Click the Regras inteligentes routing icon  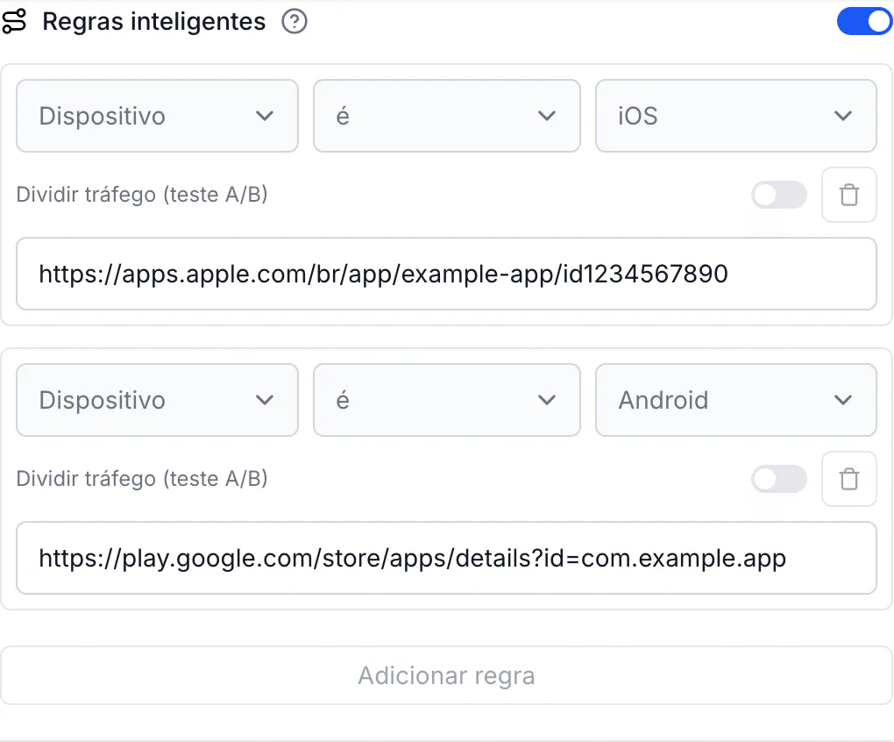[x=14, y=22]
